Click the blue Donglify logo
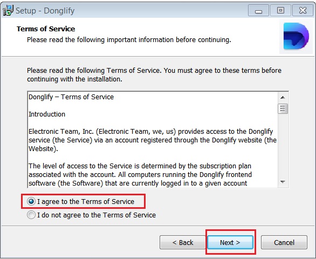 click(x=296, y=36)
